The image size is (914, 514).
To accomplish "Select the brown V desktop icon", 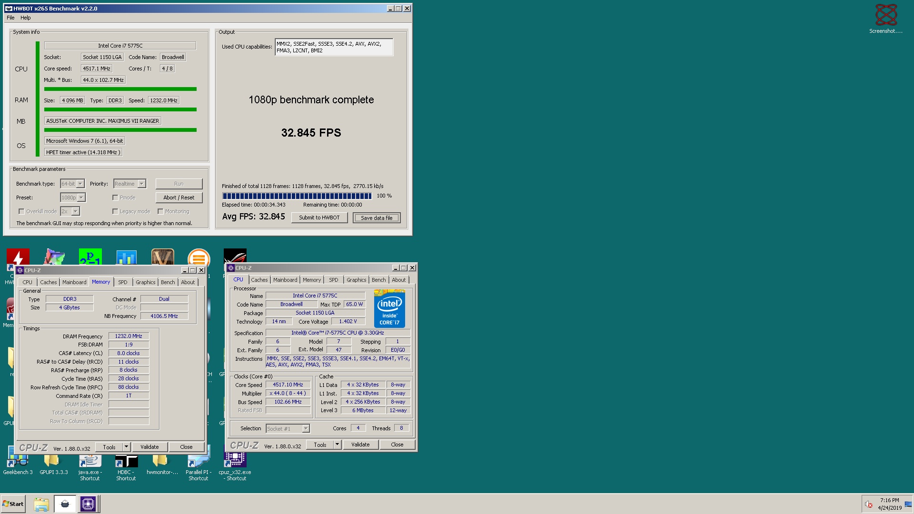I will click(x=163, y=257).
